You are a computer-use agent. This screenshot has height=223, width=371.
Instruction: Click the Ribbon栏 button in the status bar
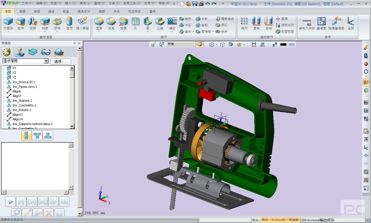[x=278, y=220]
